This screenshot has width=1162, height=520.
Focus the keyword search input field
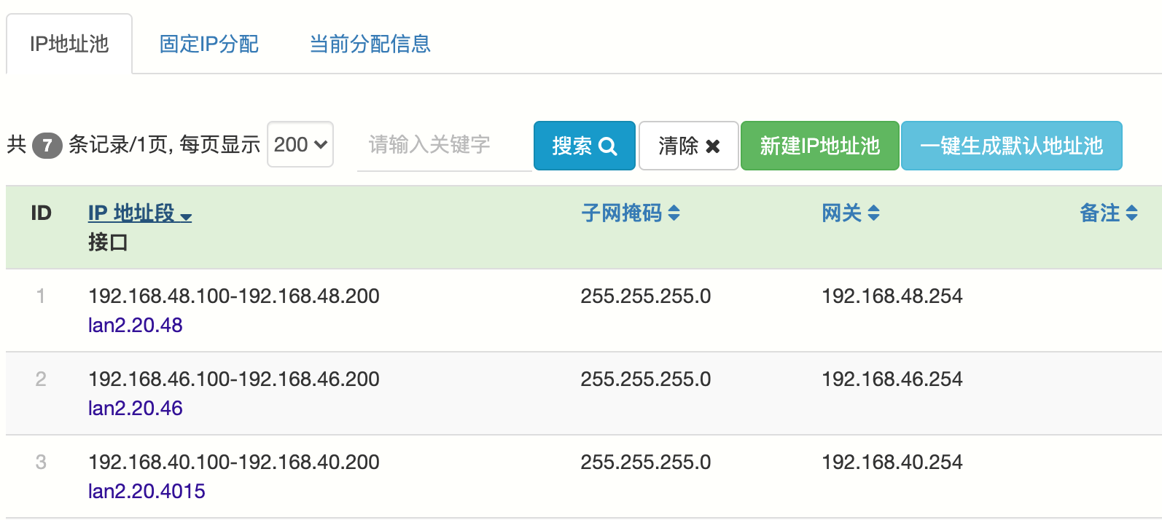[x=443, y=145]
